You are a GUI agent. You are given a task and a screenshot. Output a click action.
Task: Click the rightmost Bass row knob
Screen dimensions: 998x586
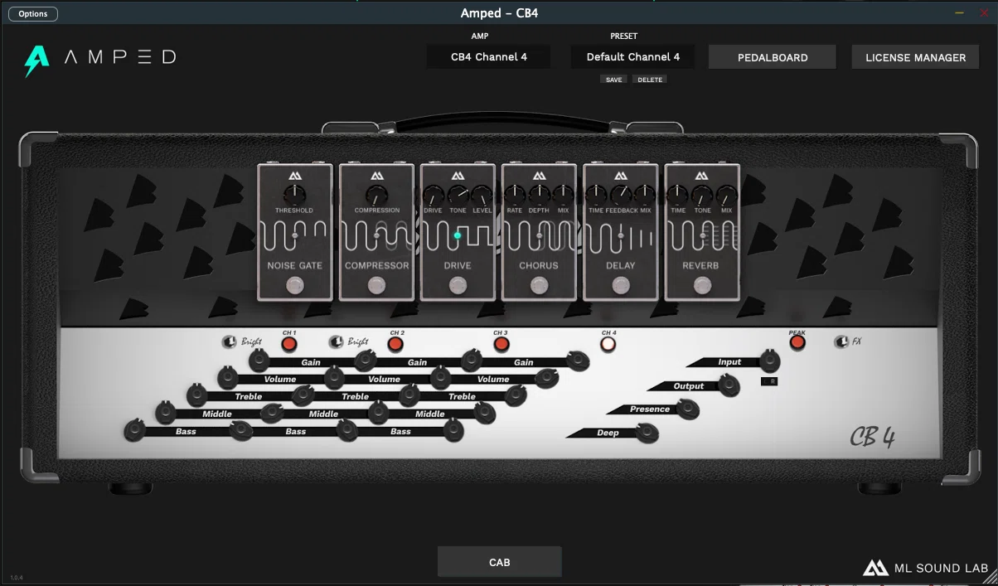coord(453,430)
